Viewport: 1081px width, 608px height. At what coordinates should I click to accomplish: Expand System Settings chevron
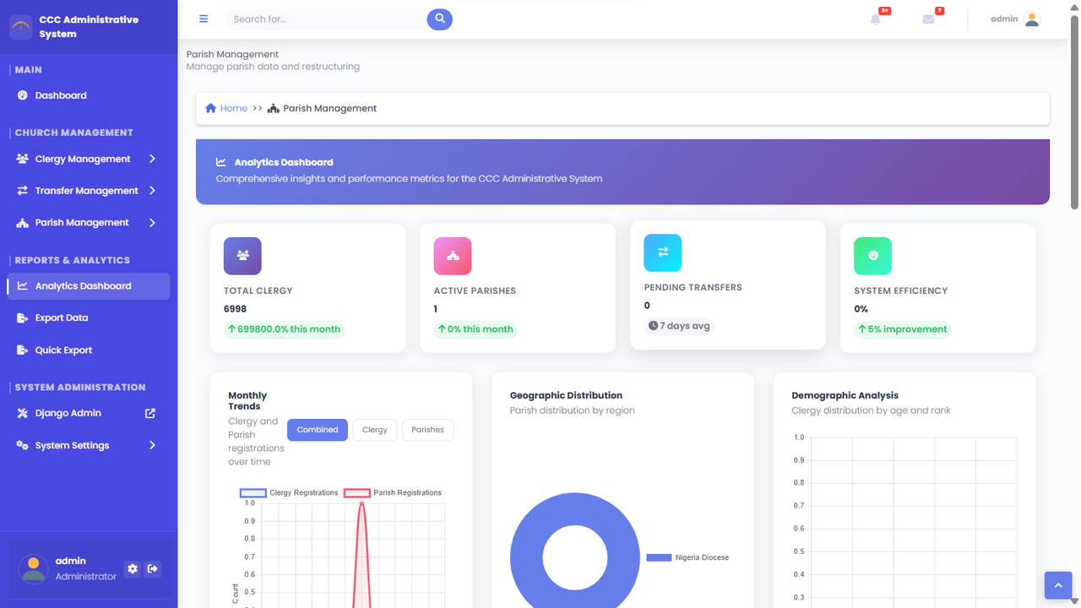pyautogui.click(x=152, y=446)
